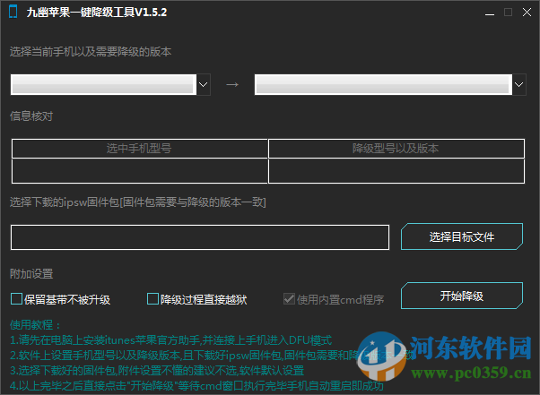Click the window title 九幽苹果一键降级工具V1.5.2
Screen dimensions: 540x395
pyautogui.click(x=97, y=13)
